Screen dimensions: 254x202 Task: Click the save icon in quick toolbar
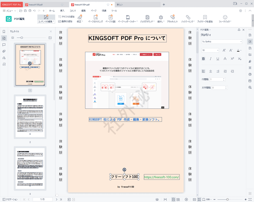[25, 11]
